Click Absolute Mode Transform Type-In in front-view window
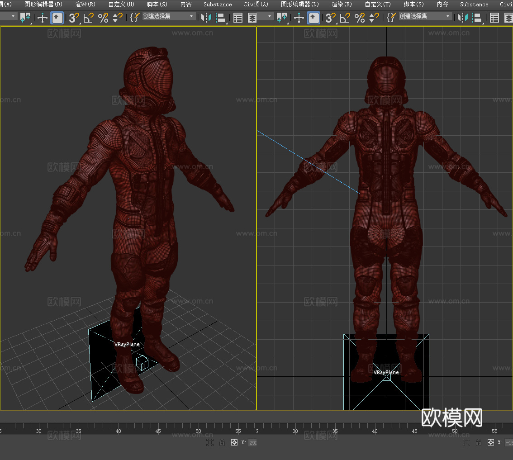The image size is (513, 460). 491,442
